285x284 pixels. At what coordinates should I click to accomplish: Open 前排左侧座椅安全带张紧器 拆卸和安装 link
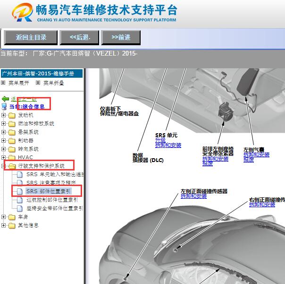click(x=215, y=159)
